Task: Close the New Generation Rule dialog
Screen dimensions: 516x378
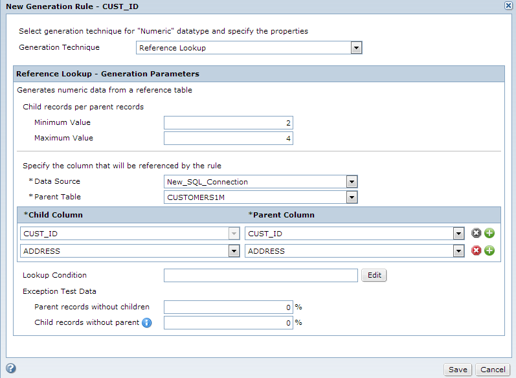Action: click(508, 6)
